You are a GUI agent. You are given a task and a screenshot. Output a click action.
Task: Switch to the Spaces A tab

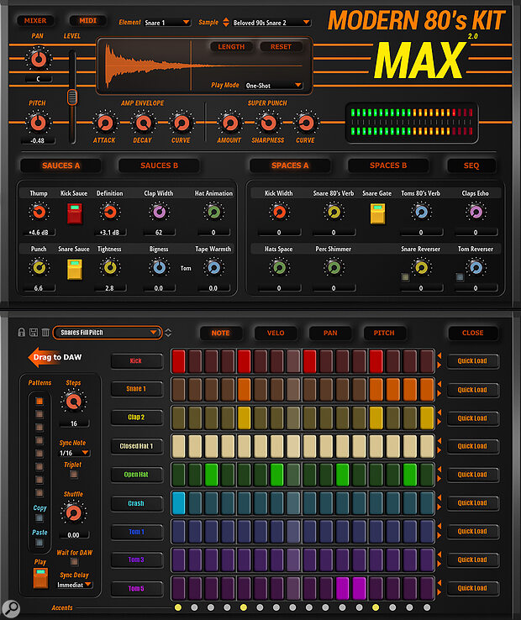290,166
